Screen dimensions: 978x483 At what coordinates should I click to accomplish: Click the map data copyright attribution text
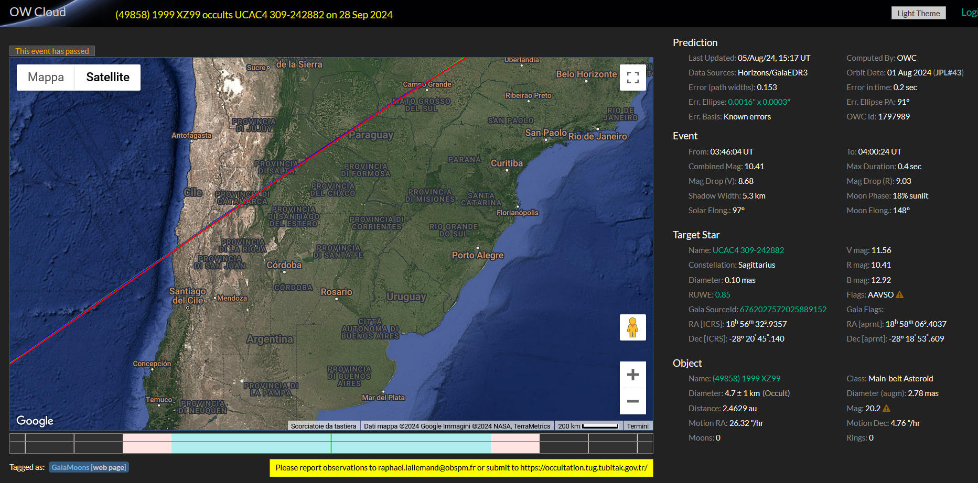[457, 426]
